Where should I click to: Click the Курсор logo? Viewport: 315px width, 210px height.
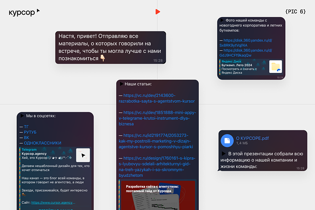pyautogui.click(x=24, y=12)
